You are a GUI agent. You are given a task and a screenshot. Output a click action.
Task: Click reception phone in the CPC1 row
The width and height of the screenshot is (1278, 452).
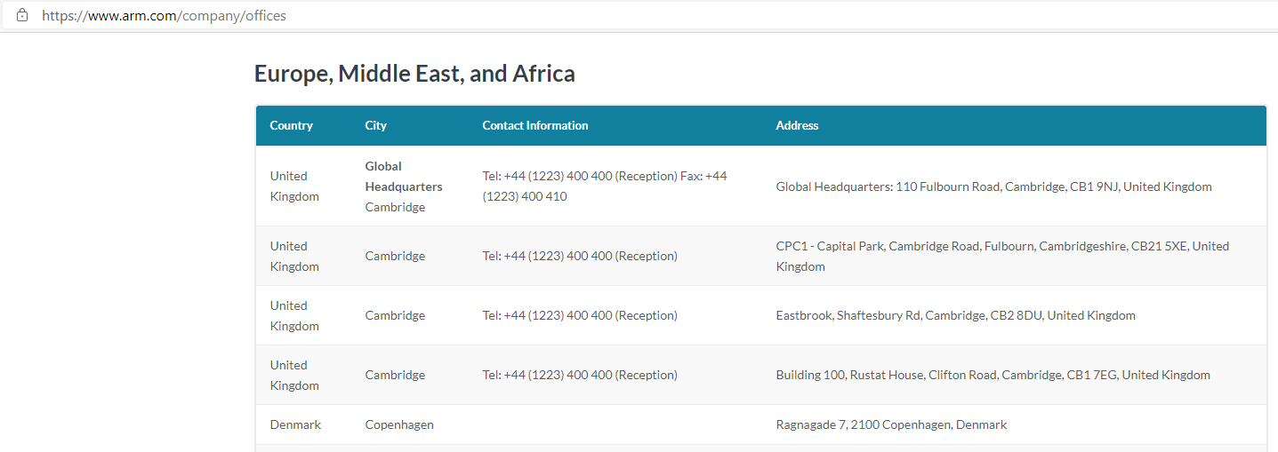(580, 256)
